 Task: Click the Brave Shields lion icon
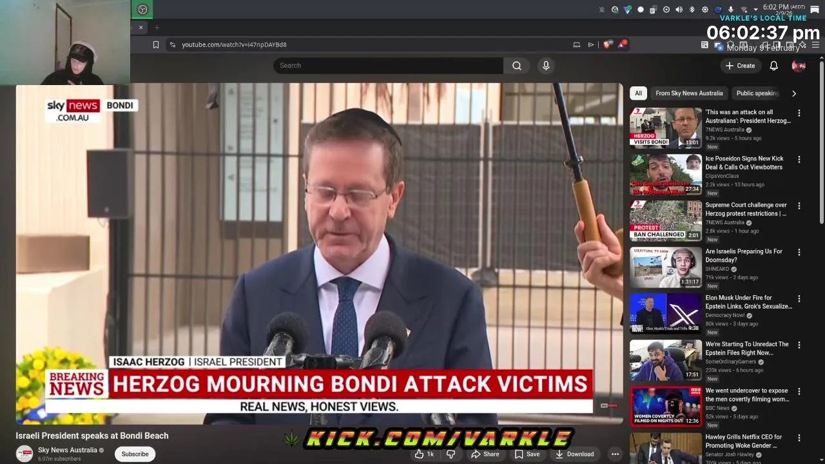click(x=607, y=44)
